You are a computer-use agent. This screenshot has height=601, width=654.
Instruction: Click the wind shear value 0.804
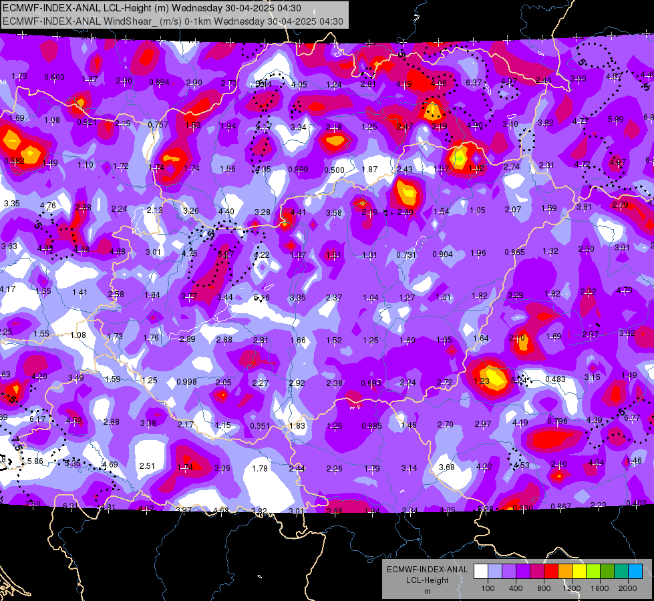pyautogui.click(x=442, y=254)
